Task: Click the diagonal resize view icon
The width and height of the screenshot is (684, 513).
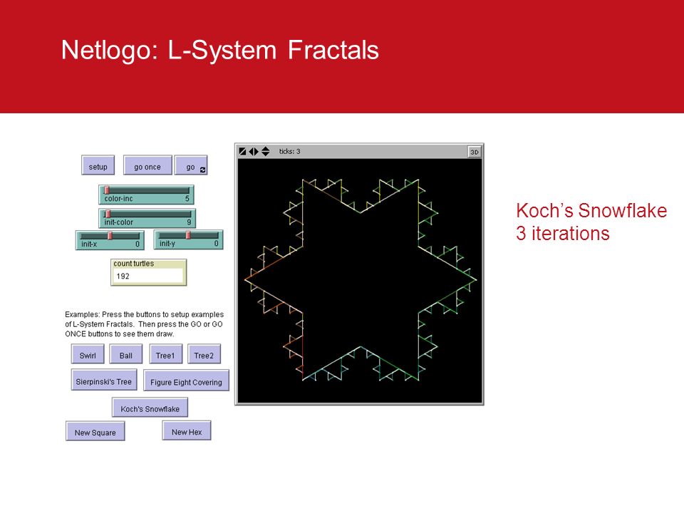Action: tap(242, 151)
